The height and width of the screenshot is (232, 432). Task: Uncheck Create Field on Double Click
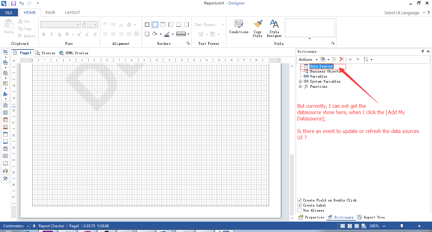[300, 200]
